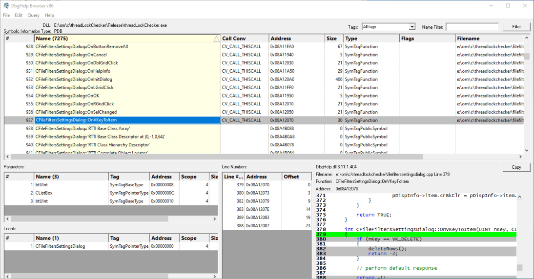Click the Offset header in Line Numbers table
Viewport: 534px width, 279px height.
[x=297, y=177]
